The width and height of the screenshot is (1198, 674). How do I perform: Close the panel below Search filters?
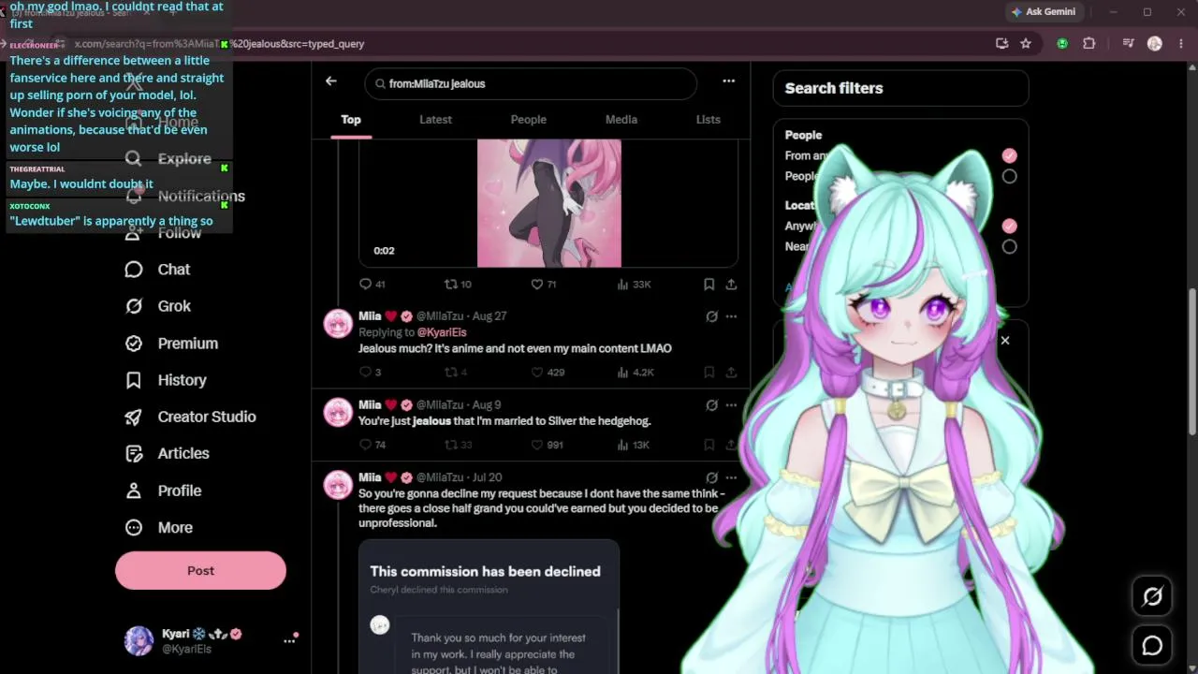click(x=1005, y=341)
